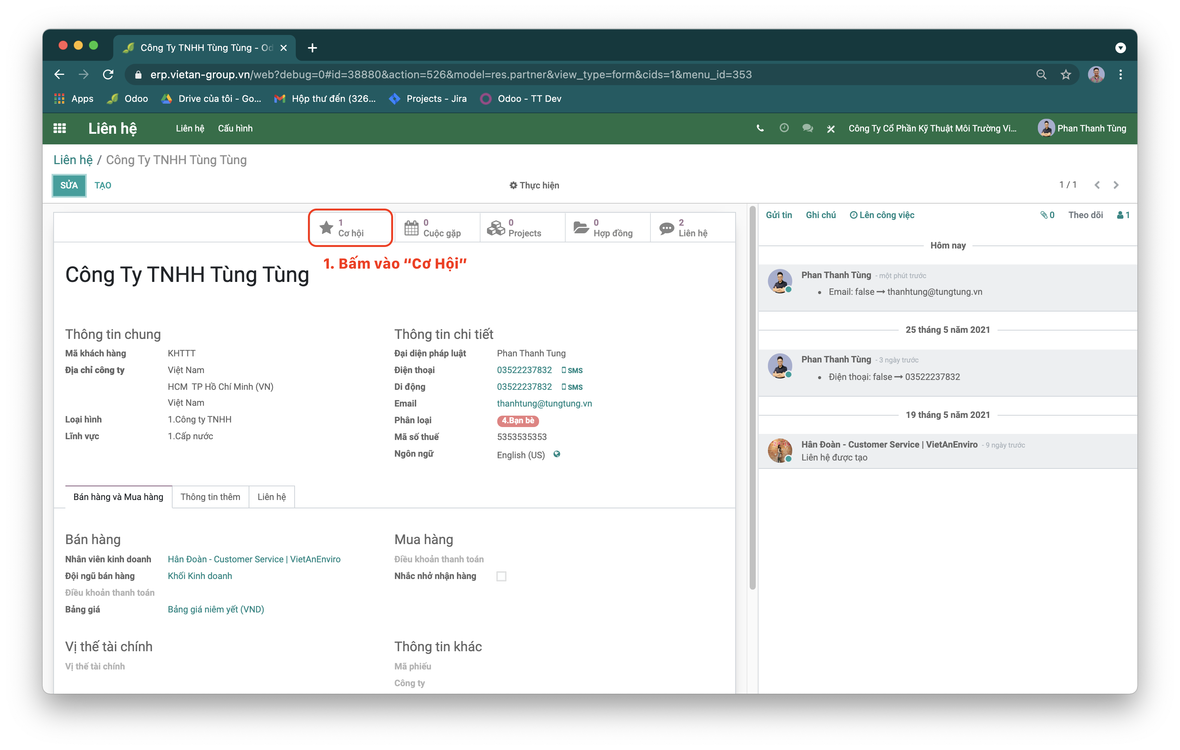Open the activities clock icon
This screenshot has height=750, width=1180.
[x=784, y=128]
